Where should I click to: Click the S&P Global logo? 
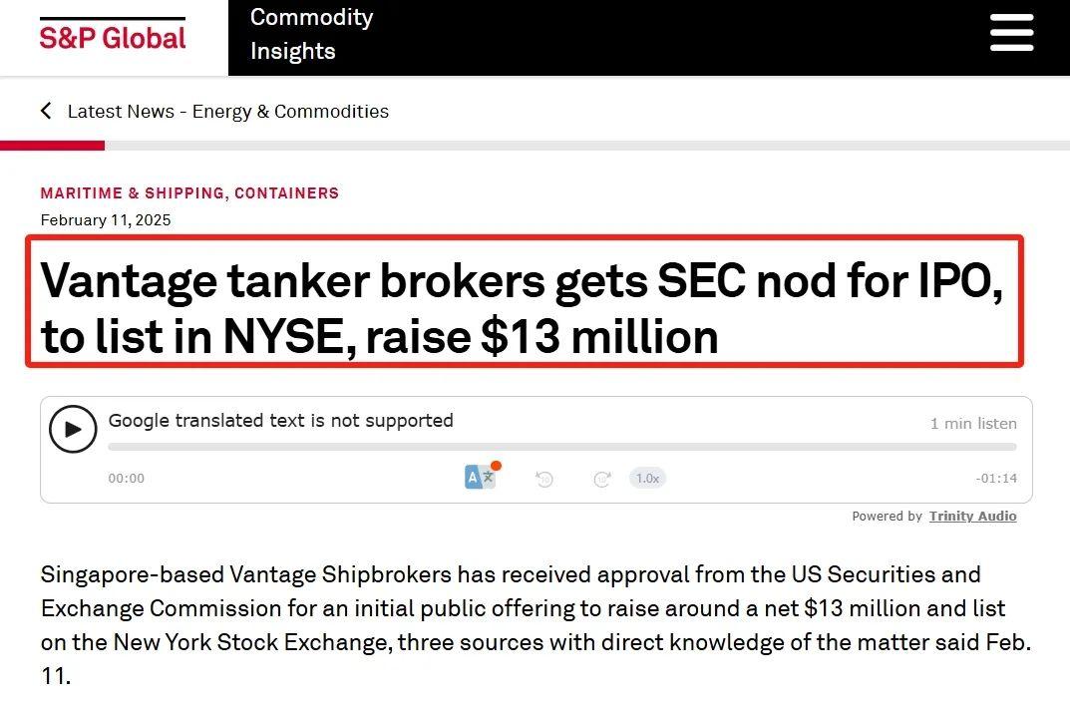(x=113, y=36)
